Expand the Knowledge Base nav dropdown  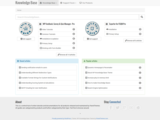tap(48, 3)
